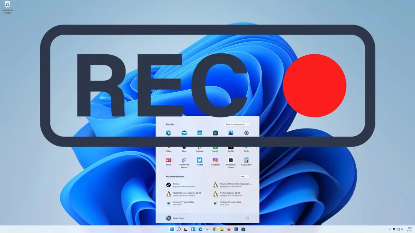The width and height of the screenshot is (415, 233).
Task: Show more recommendations with Más button
Action: pyautogui.click(x=244, y=177)
